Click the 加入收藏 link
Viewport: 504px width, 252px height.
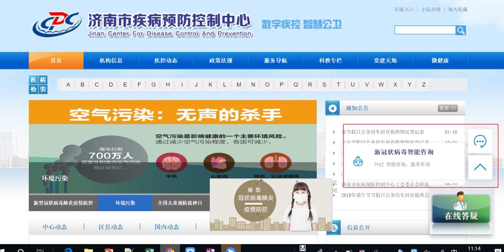pyautogui.click(x=457, y=9)
